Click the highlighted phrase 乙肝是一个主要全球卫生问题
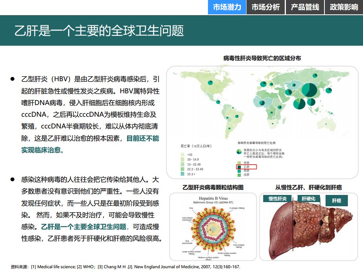 click(x=84, y=227)
